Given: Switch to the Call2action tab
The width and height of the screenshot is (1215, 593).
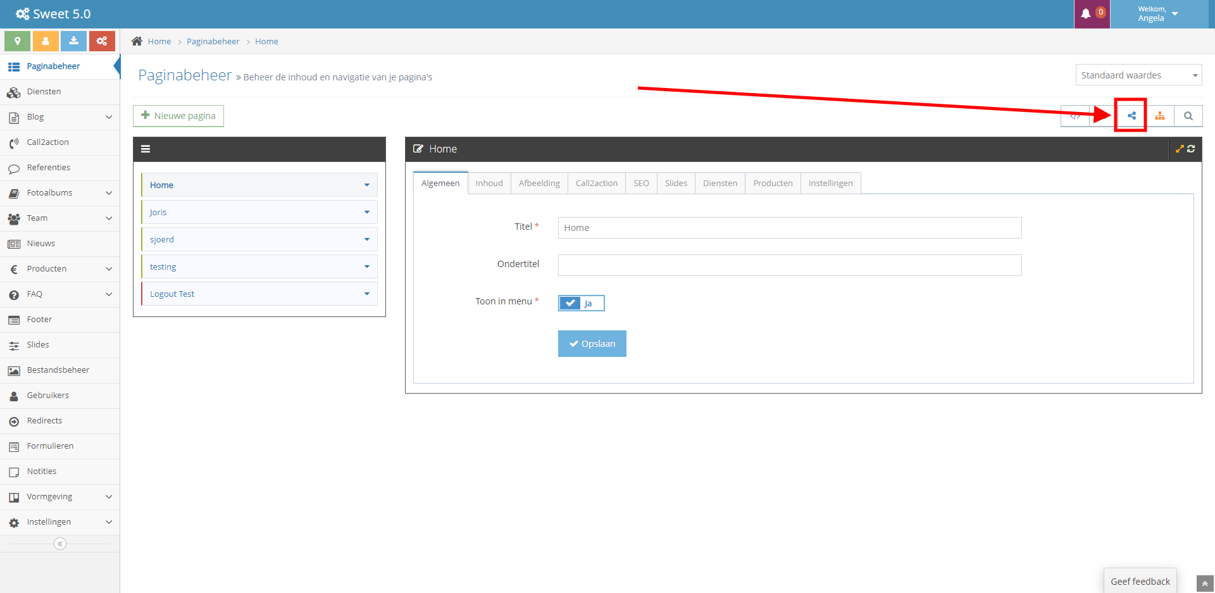Looking at the screenshot, I should point(597,183).
